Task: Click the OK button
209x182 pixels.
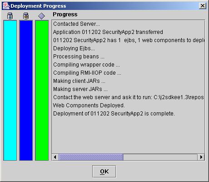Action: [x=104, y=172]
